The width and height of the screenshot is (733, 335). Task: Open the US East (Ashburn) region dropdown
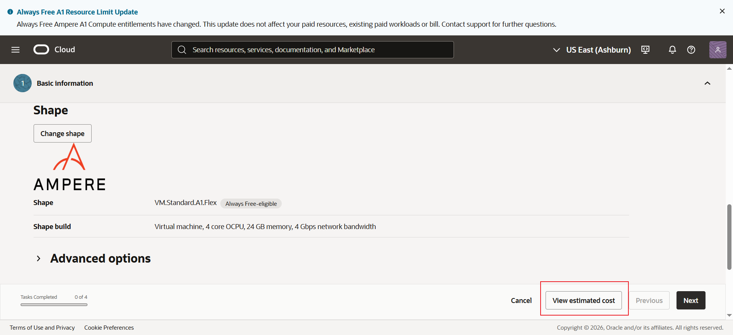592,50
